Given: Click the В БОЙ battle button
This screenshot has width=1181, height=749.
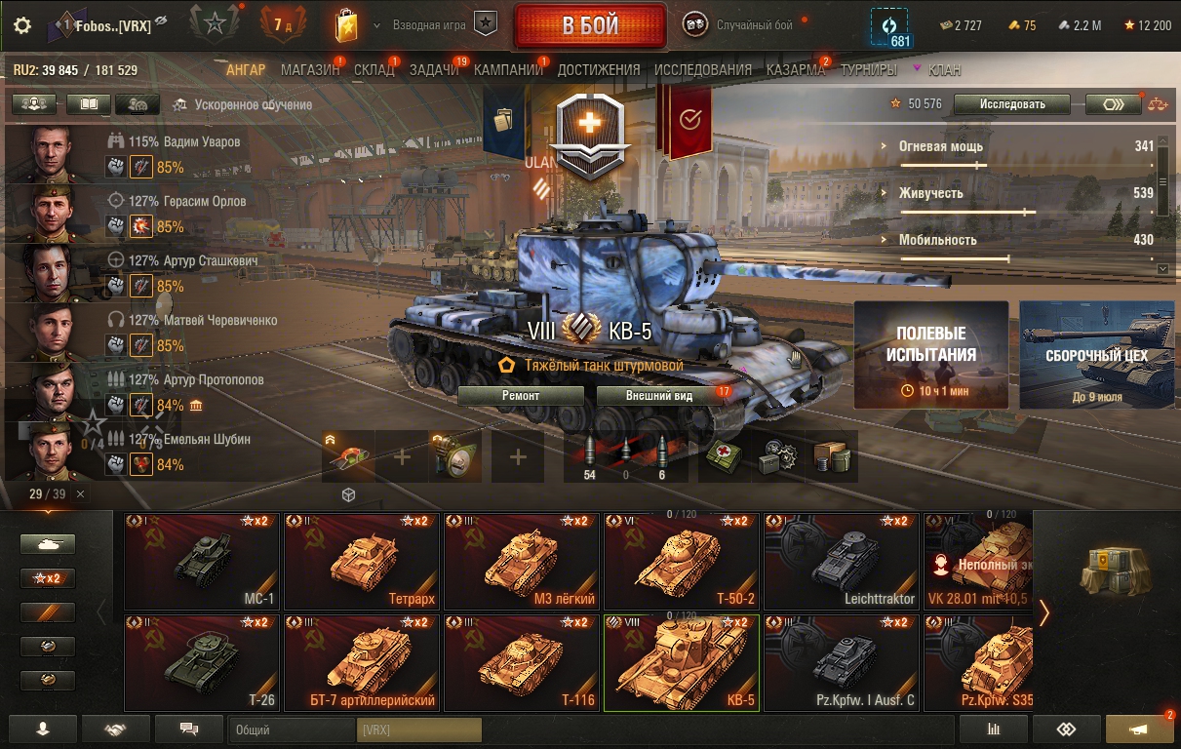Looking at the screenshot, I should tap(590, 26).
